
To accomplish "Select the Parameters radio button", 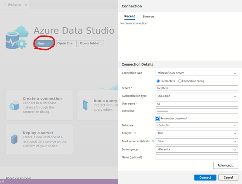I will pyautogui.click(x=158, y=81).
